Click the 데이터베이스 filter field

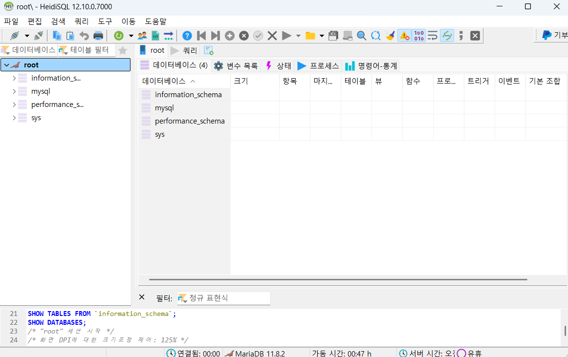tap(29, 50)
